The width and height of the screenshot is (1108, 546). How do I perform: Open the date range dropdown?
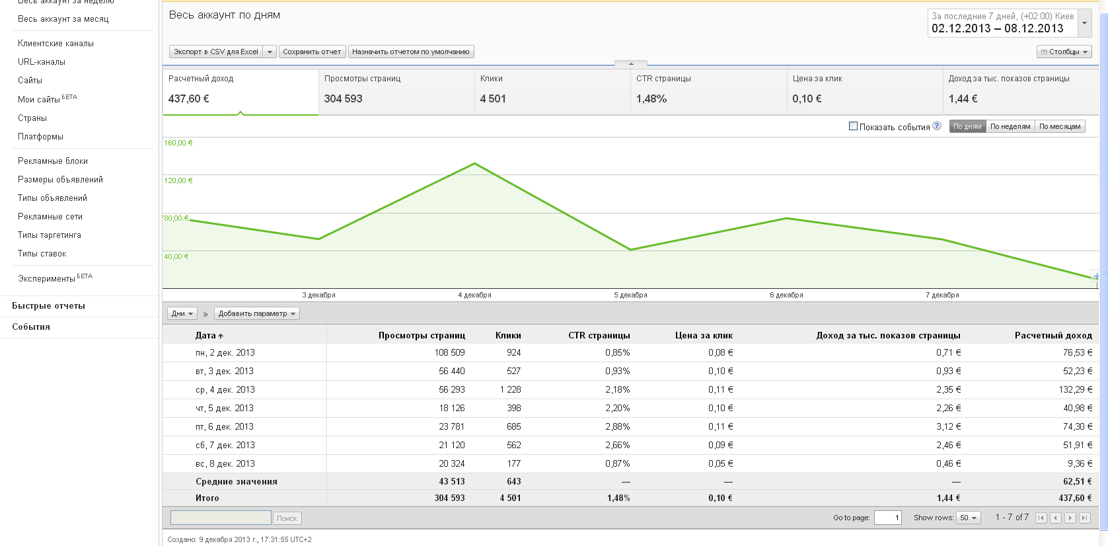(x=1084, y=23)
